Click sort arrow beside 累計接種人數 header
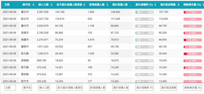 click(x=130, y=5)
